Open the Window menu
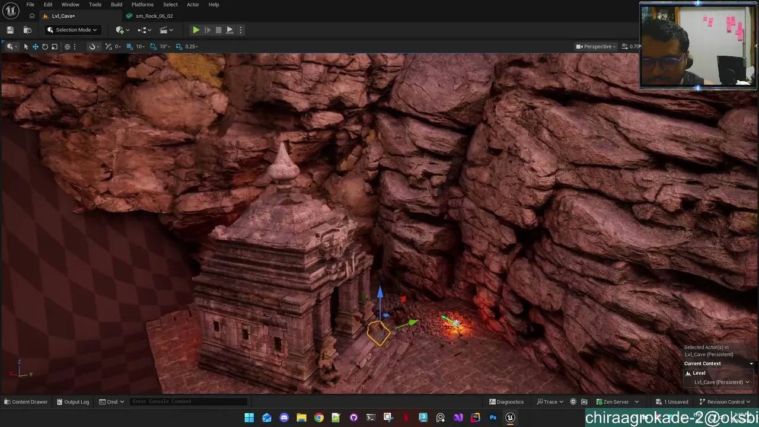Image resolution: width=759 pixels, height=427 pixels. pos(70,5)
